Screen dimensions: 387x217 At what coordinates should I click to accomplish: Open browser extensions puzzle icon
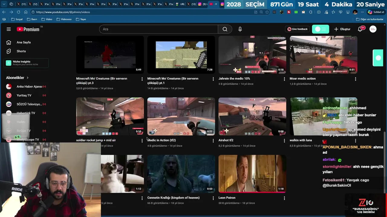pyautogui.click(x=311, y=12)
